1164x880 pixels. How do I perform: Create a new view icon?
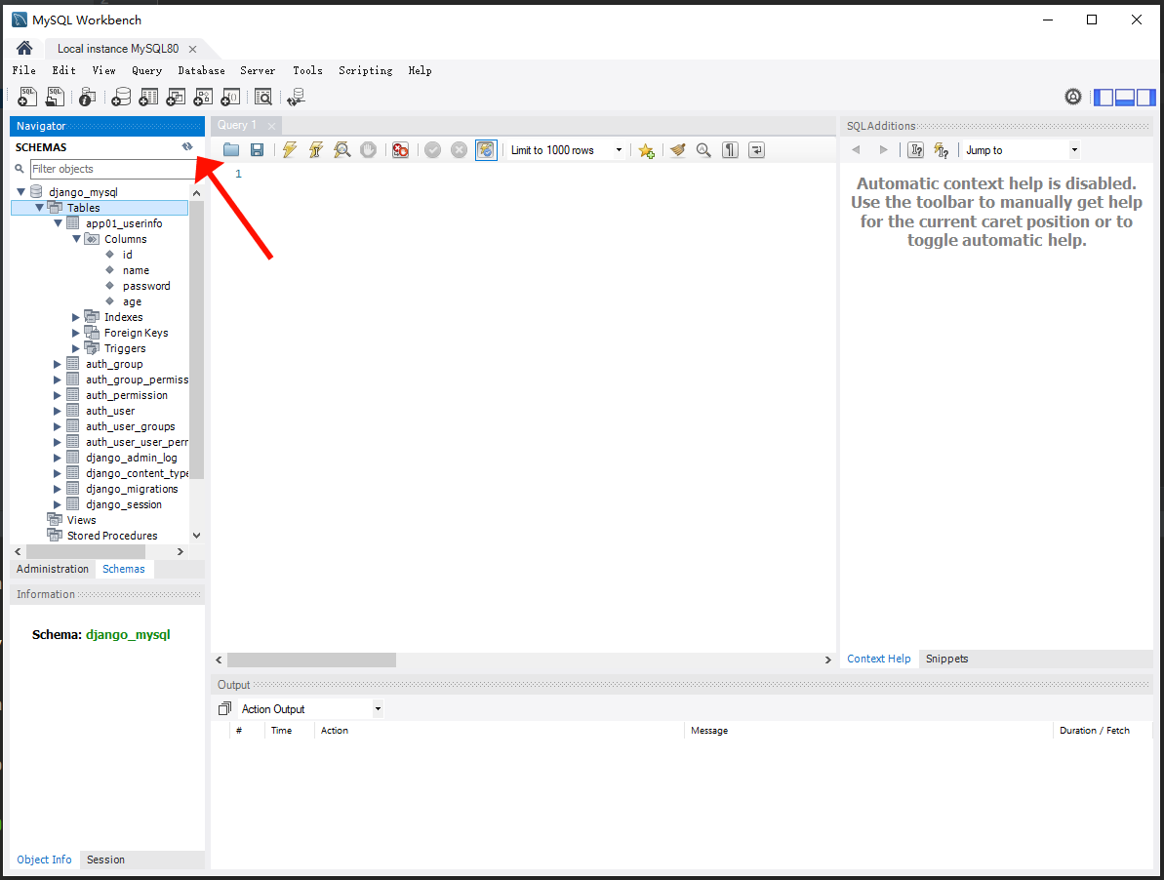(x=176, y=97)
